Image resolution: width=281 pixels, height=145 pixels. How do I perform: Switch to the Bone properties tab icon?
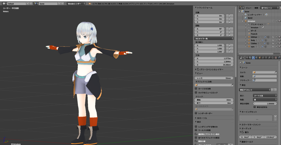click(269, 57)
